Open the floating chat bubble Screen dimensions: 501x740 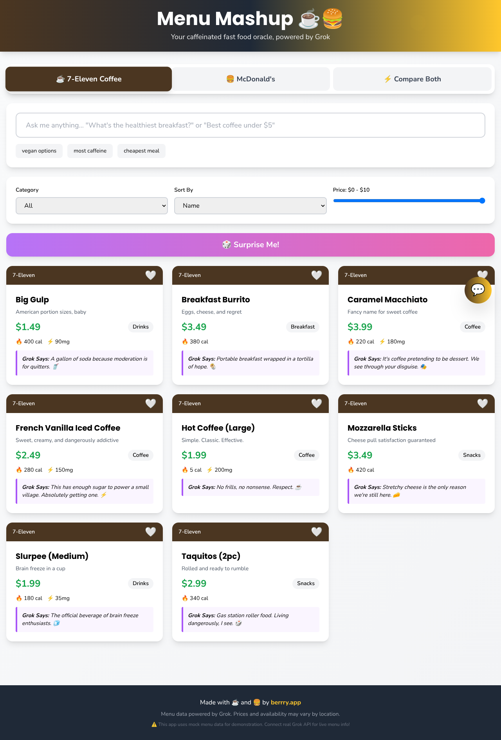coord(478,290)
